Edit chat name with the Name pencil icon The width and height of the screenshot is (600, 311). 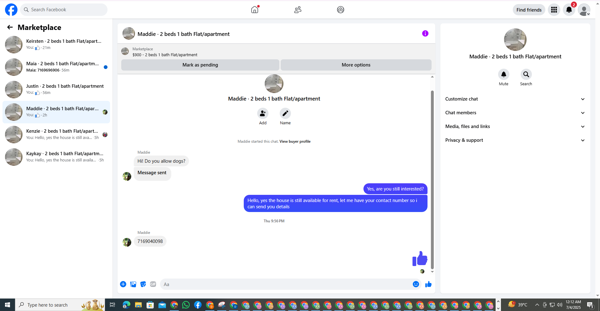[x=285, y=113]
